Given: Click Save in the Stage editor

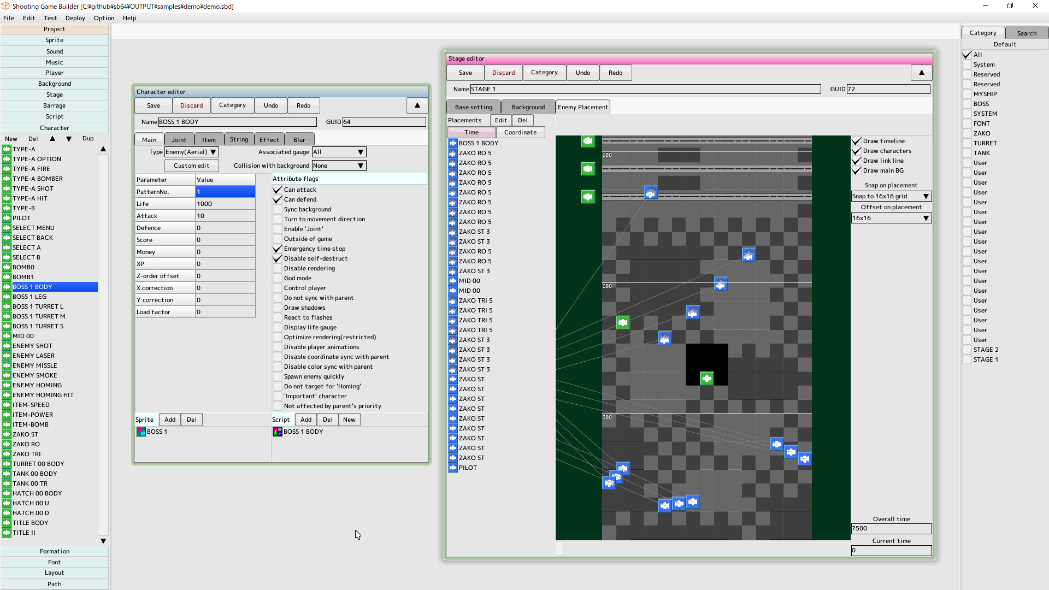Looking at the screenshot, I should click(x=464, y=72).
